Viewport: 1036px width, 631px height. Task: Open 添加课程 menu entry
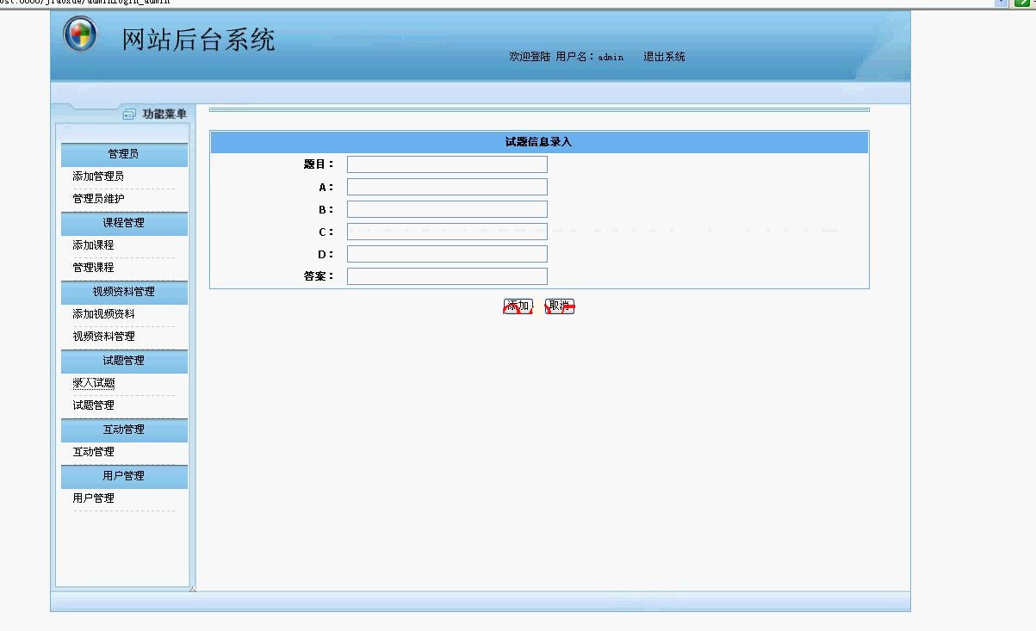[x=93, y=245]
